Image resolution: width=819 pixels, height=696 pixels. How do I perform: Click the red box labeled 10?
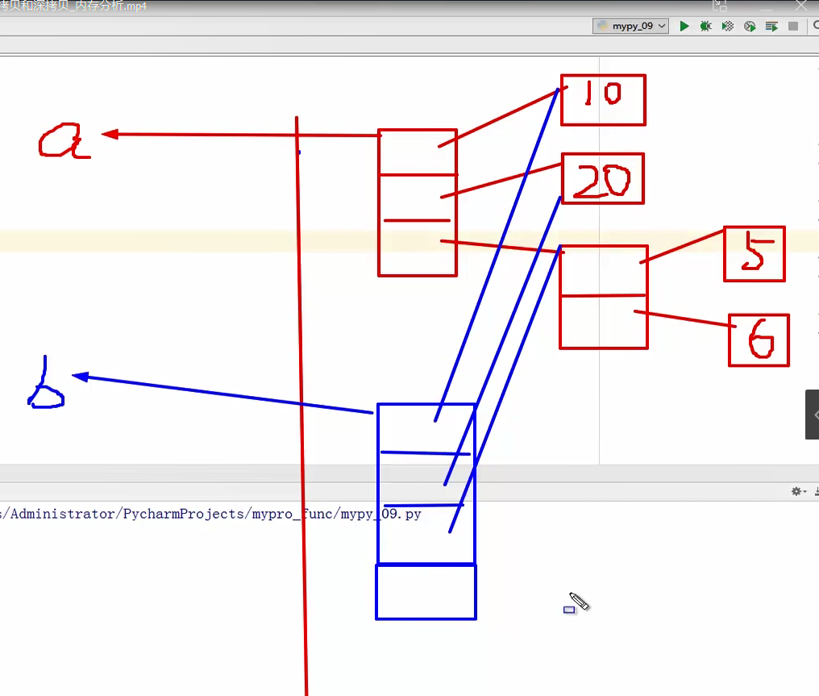[603, 100]
